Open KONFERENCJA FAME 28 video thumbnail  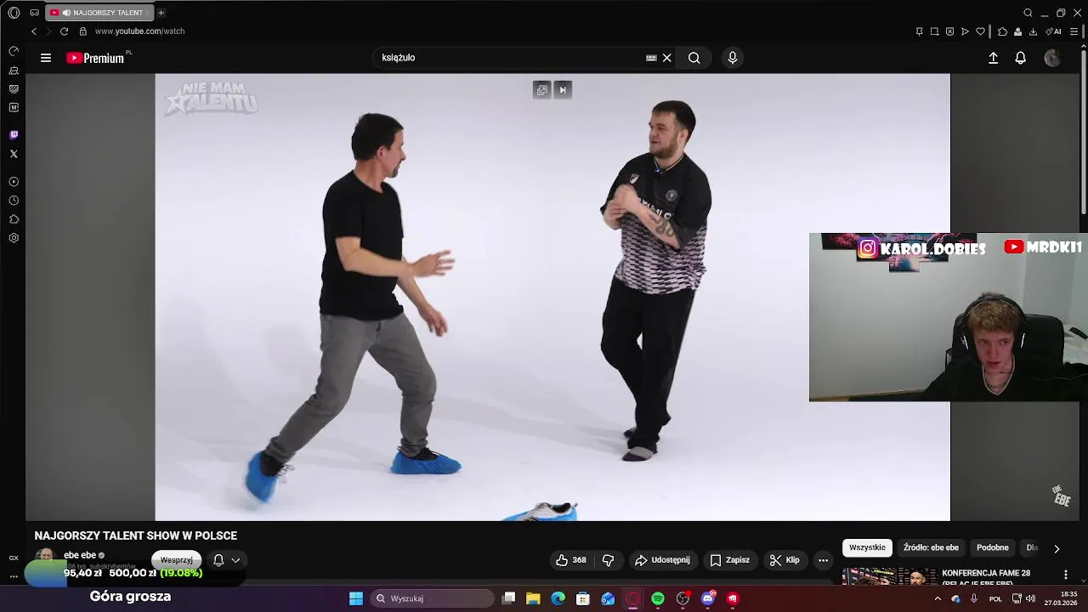click(890, 576)
